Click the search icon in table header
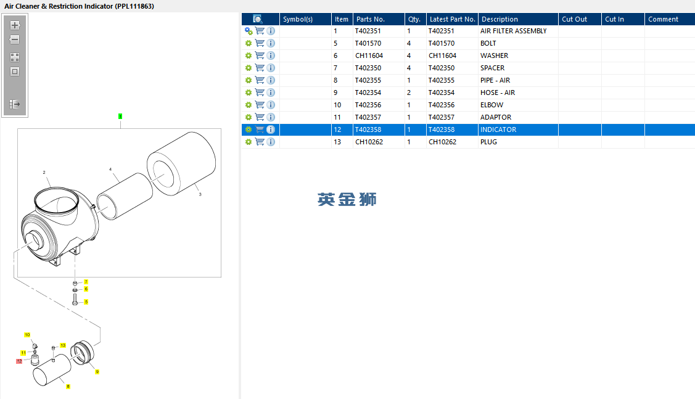Image resolution: width=695 pixels, height=399 pixels. (258, 19)
